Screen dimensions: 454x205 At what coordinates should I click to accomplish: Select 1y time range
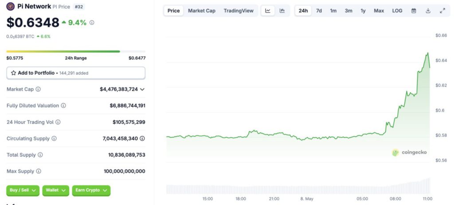point(363,11)
